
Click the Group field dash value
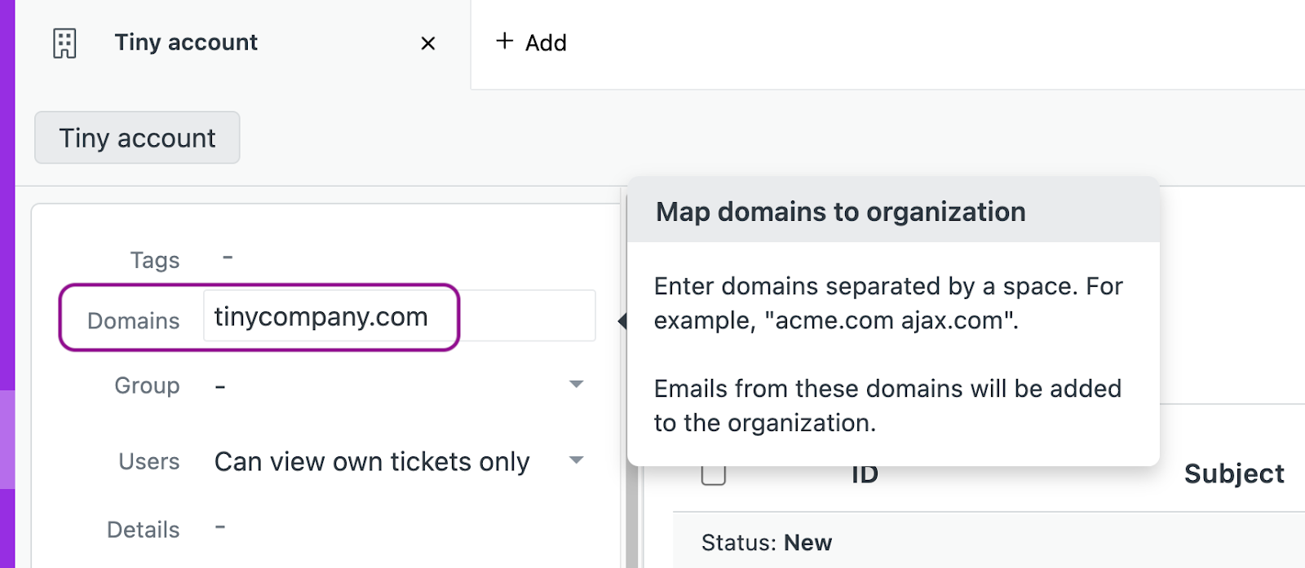click(x=220, y=386)
